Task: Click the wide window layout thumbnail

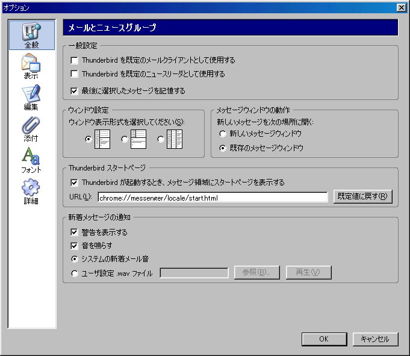Action: click(138, 139)
